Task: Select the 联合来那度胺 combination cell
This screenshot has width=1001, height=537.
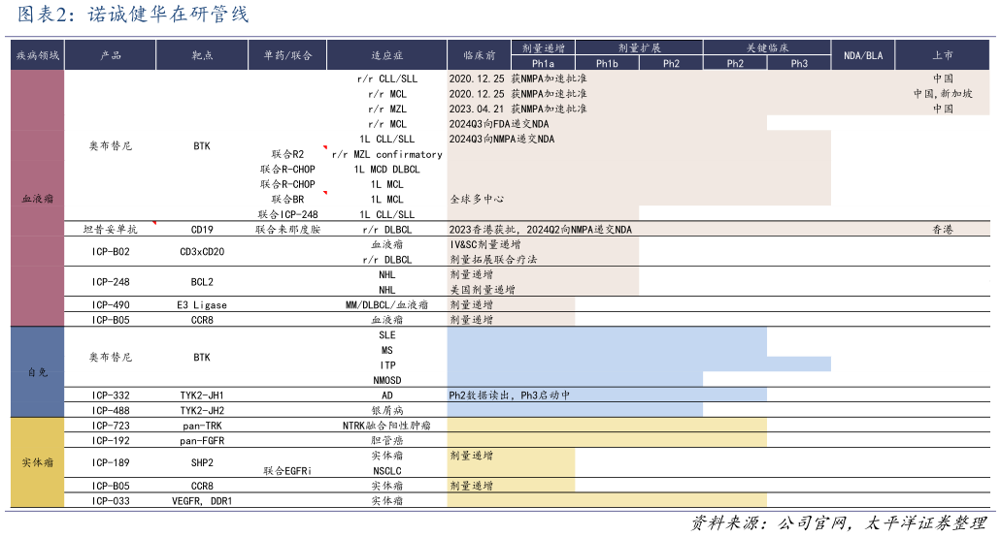Action: click(x=288, y=230)
